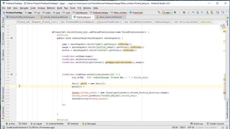The image size is (230, 129).
Task: Open the Messages tool window
Action: (89, 124)
